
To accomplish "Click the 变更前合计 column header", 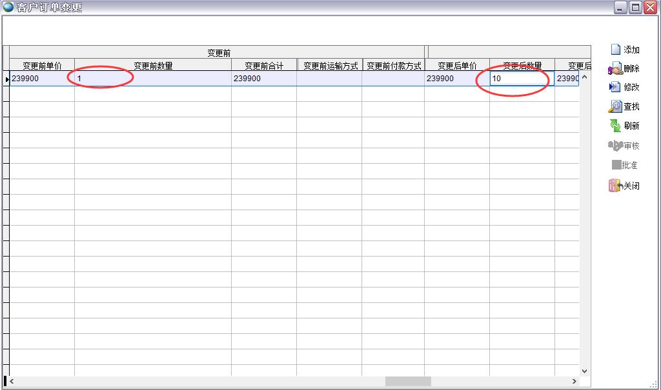I will tap(263, 65).
